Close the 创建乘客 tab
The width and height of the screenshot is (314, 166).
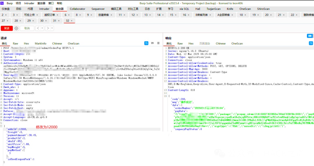pos(111,15)
